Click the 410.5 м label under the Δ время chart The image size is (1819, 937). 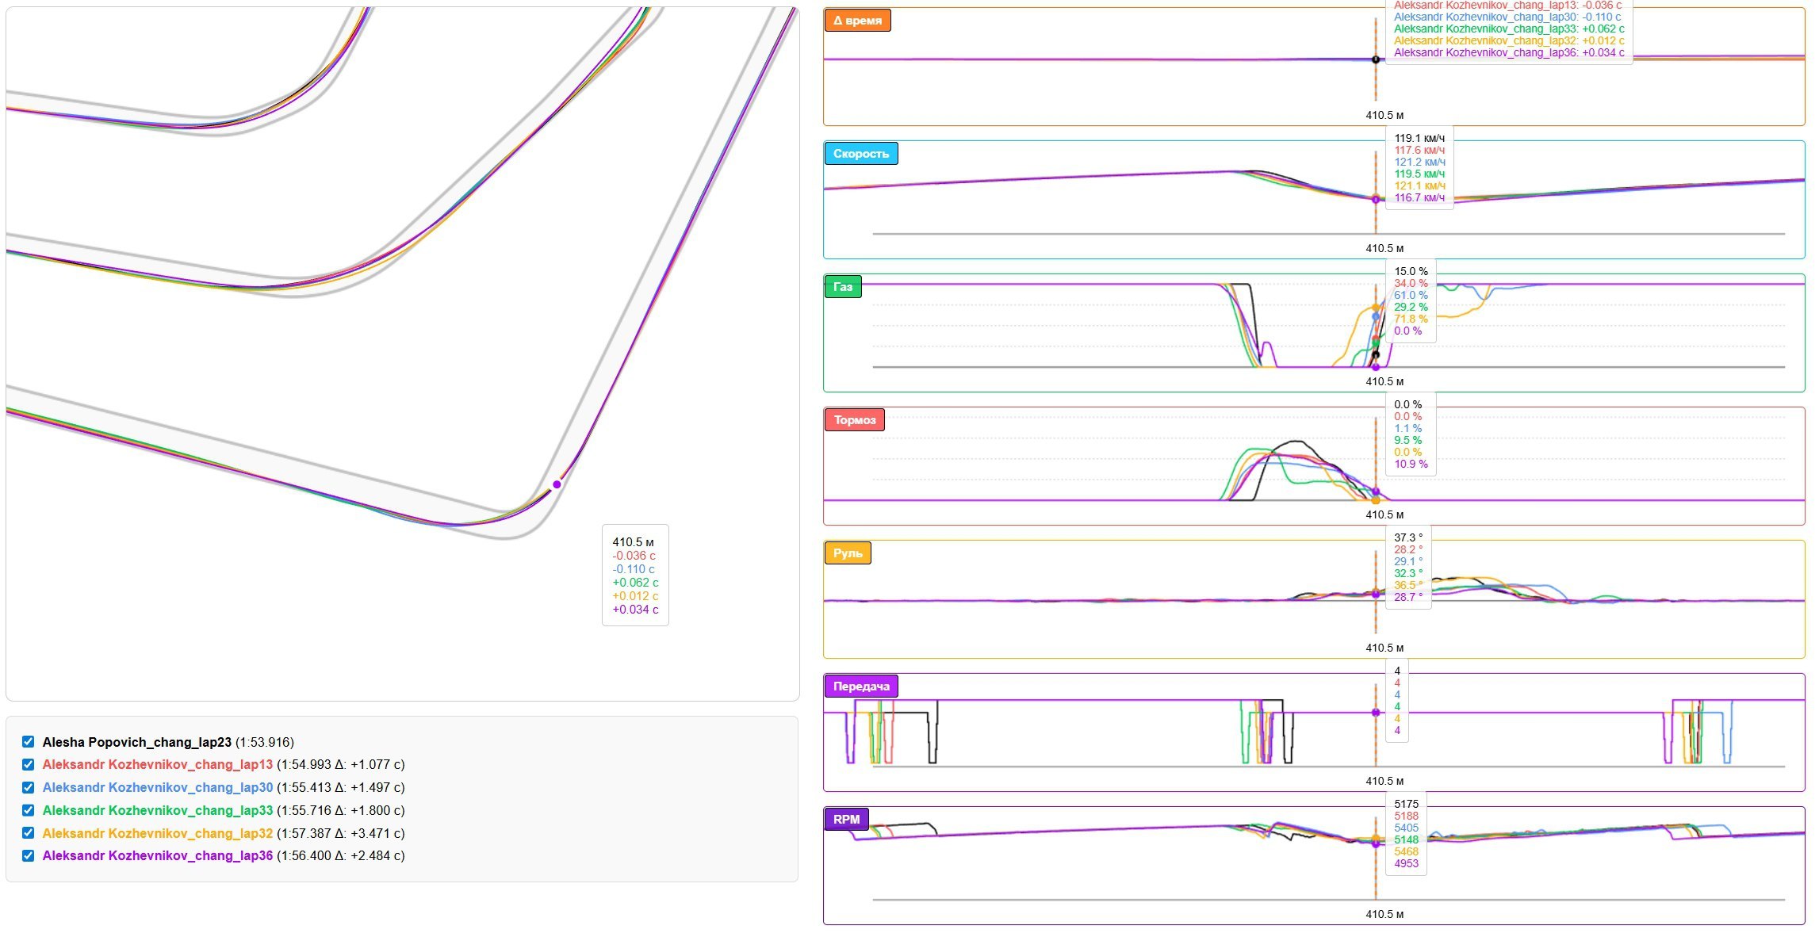[x=1384, y=115]
